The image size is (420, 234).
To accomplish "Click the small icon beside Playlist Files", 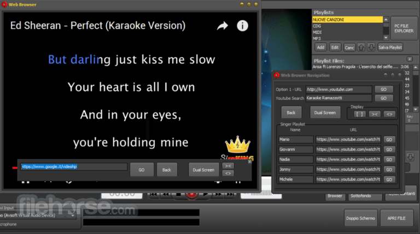I will tap(410, 59).
